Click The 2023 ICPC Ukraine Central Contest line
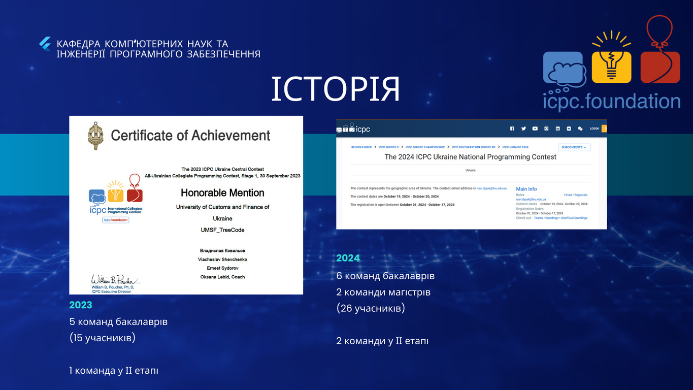This screenshot has height=390, width=693. point(222,169)
